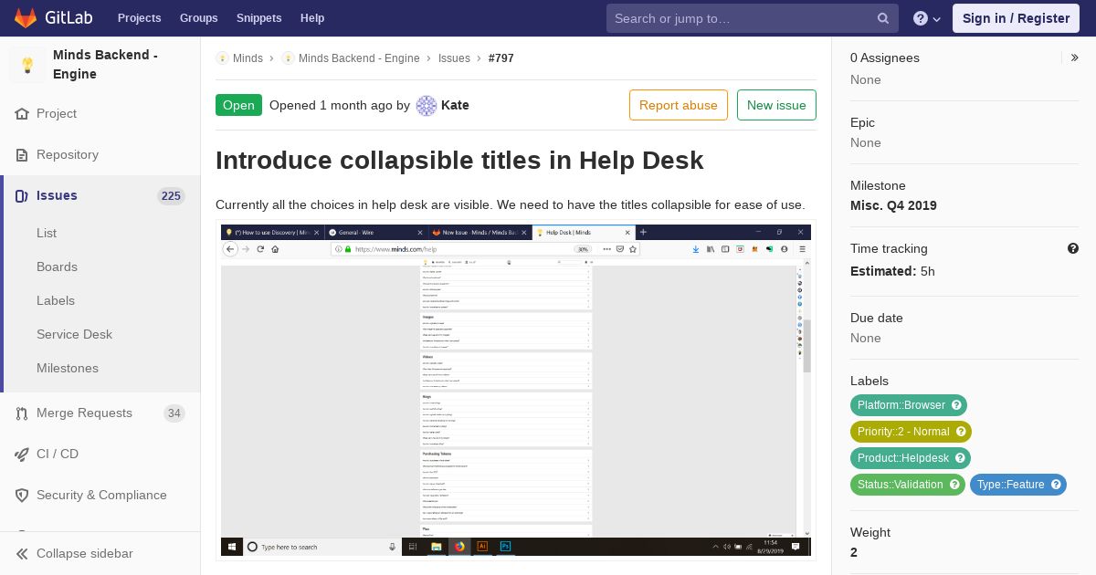Open the Help link in top bar
Viewport: 1096px width, 575px height.
tap(312, 18)
